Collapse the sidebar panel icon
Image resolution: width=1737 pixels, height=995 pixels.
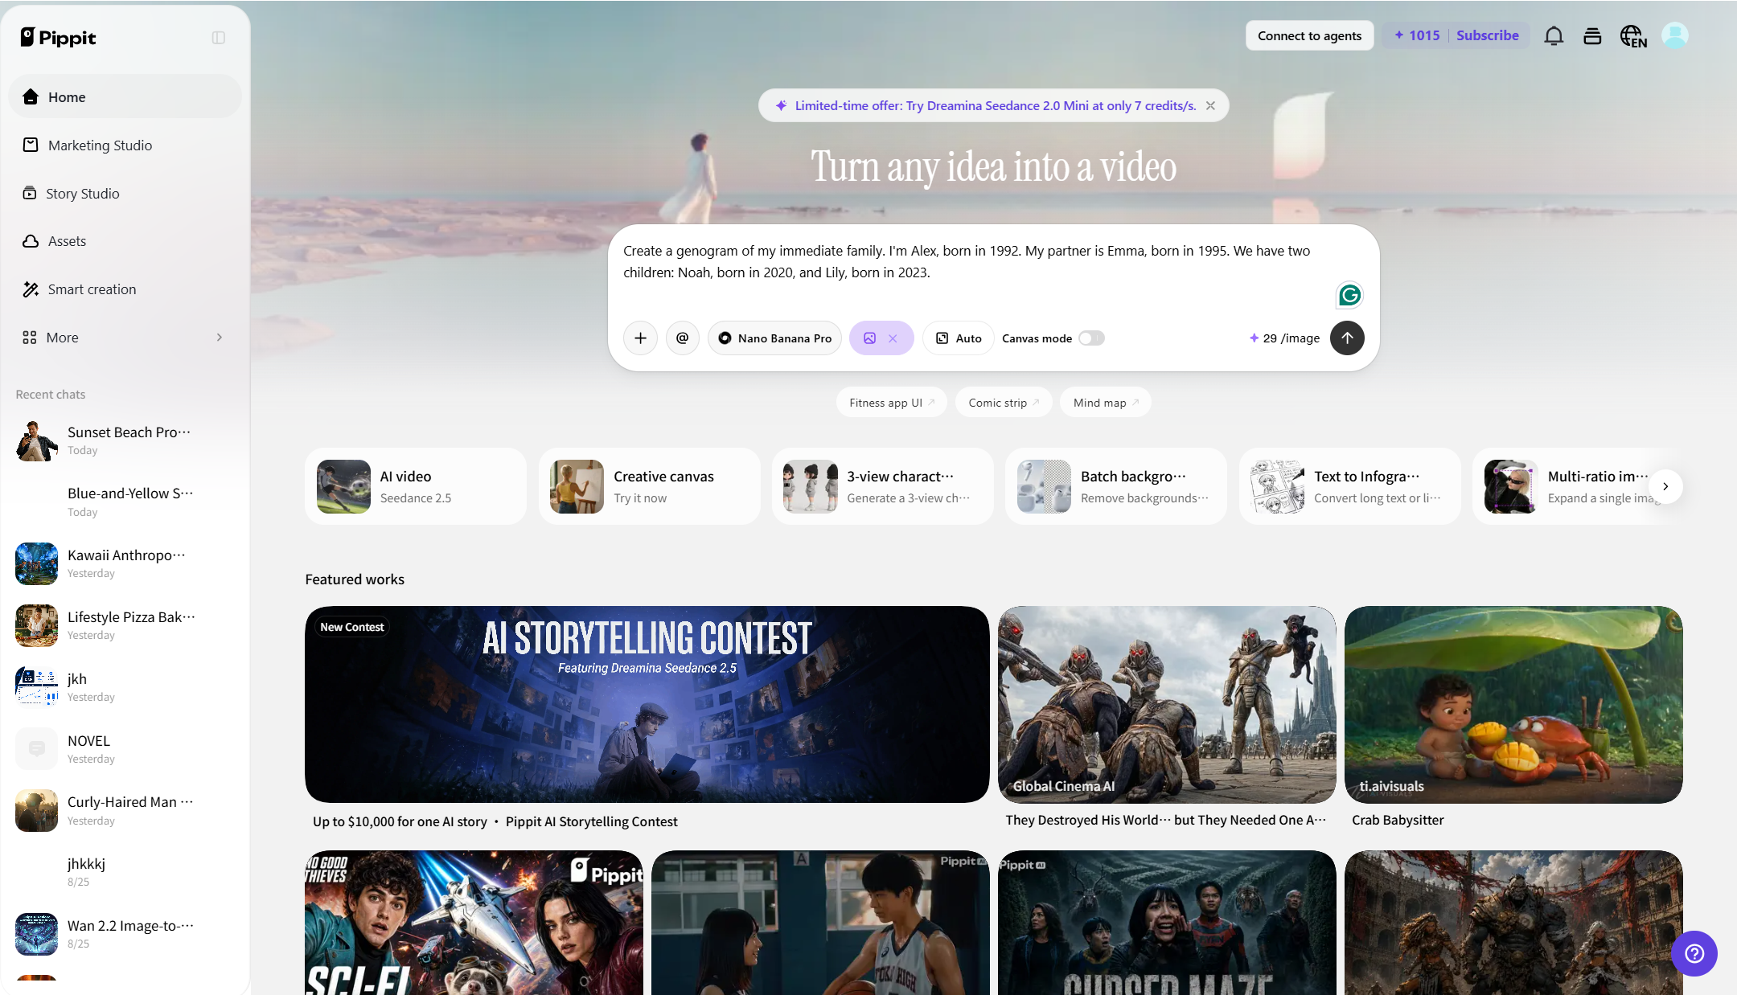219,38
